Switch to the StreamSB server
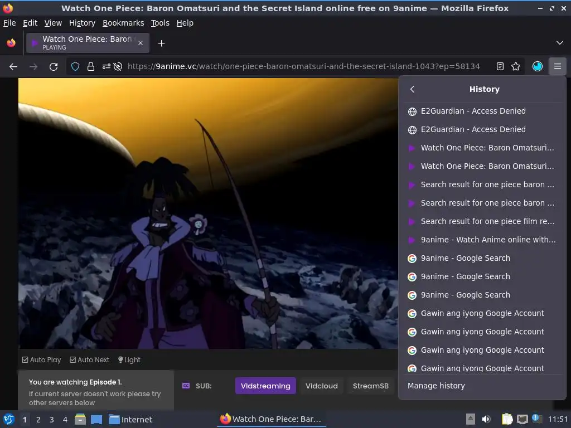This screenshot has width=571, height=428. point(371,386)
